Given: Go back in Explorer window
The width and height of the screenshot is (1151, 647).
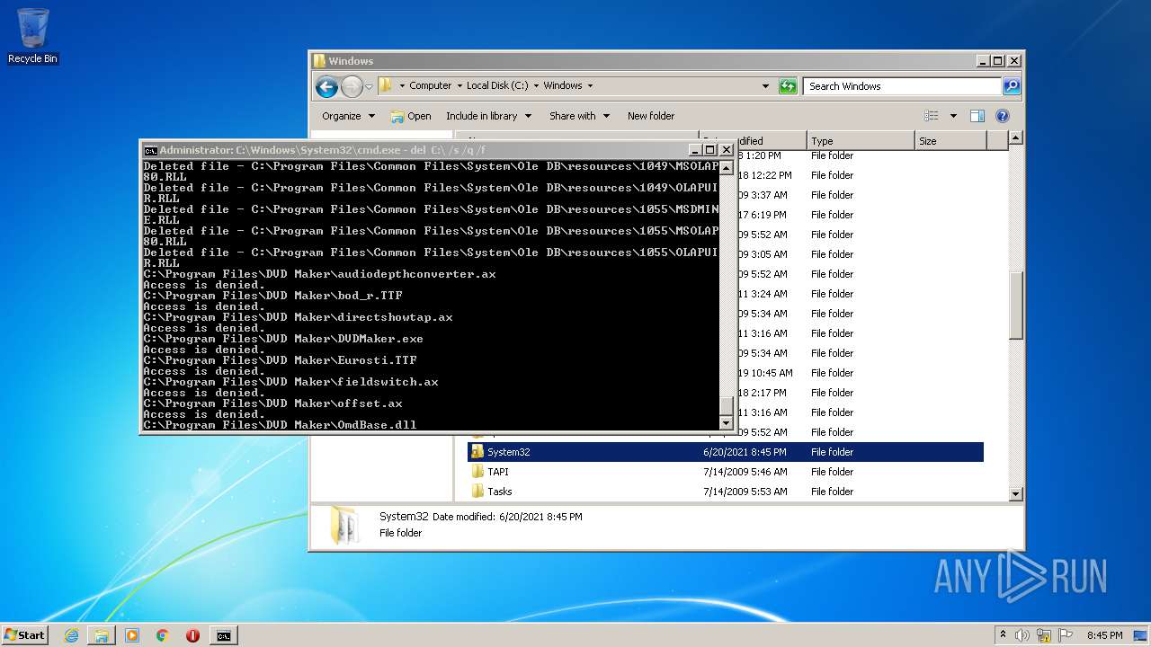Looking at the screenshot, I should tap(326, 86).
